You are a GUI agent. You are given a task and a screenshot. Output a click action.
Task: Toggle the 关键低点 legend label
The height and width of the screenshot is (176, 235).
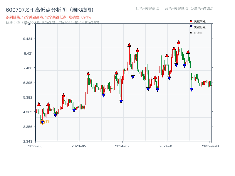(200, 27)
